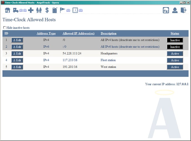Click the Fleet station description text
This screenshot has width=191, height=141.
coord(108,60)
